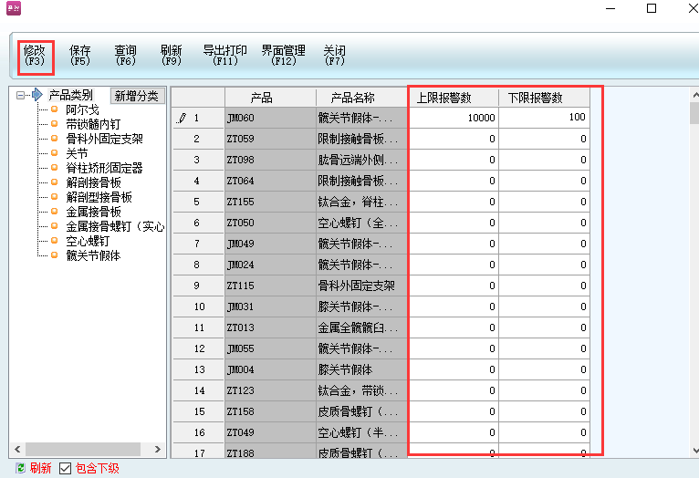699x478 pixels.
Task: Click the green refresh icon at bottom left
Action: click(x=20, y=468)
